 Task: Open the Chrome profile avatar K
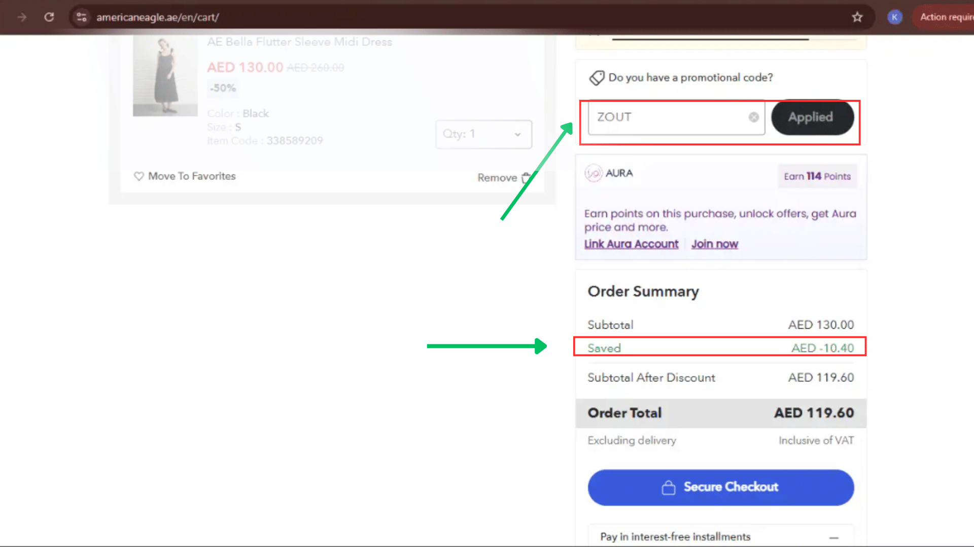point(894,17)
